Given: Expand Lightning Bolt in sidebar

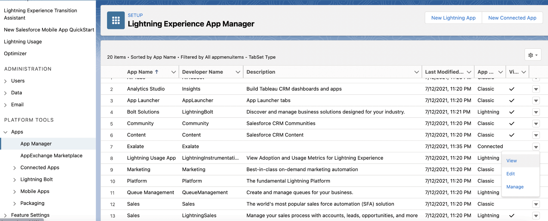Looking at the screenshot, I should [x=15, y=180].
